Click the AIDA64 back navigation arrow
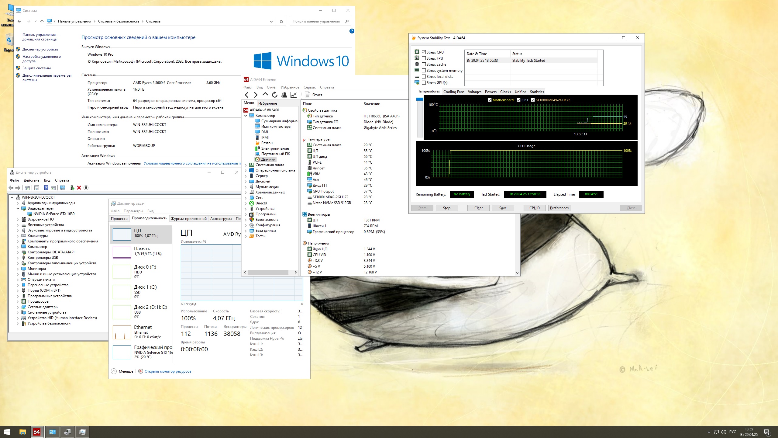Screen dimensions: 778x438 (246, 95)
